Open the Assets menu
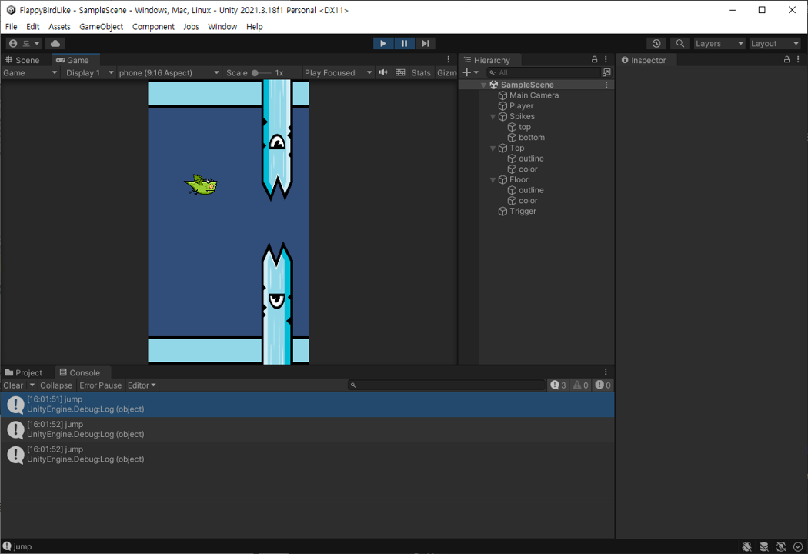Viewport: 808px width, 554px height. point(59,26)
